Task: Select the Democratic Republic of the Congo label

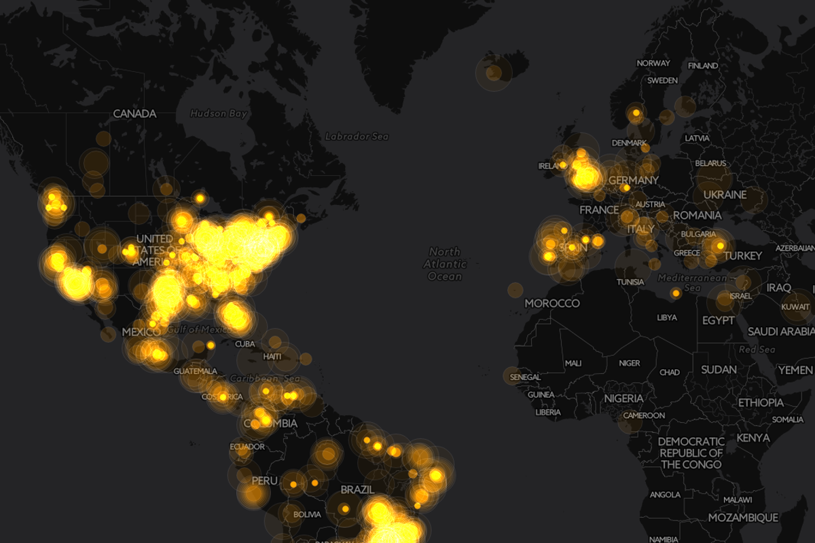Action: click(x=691, y=453)
